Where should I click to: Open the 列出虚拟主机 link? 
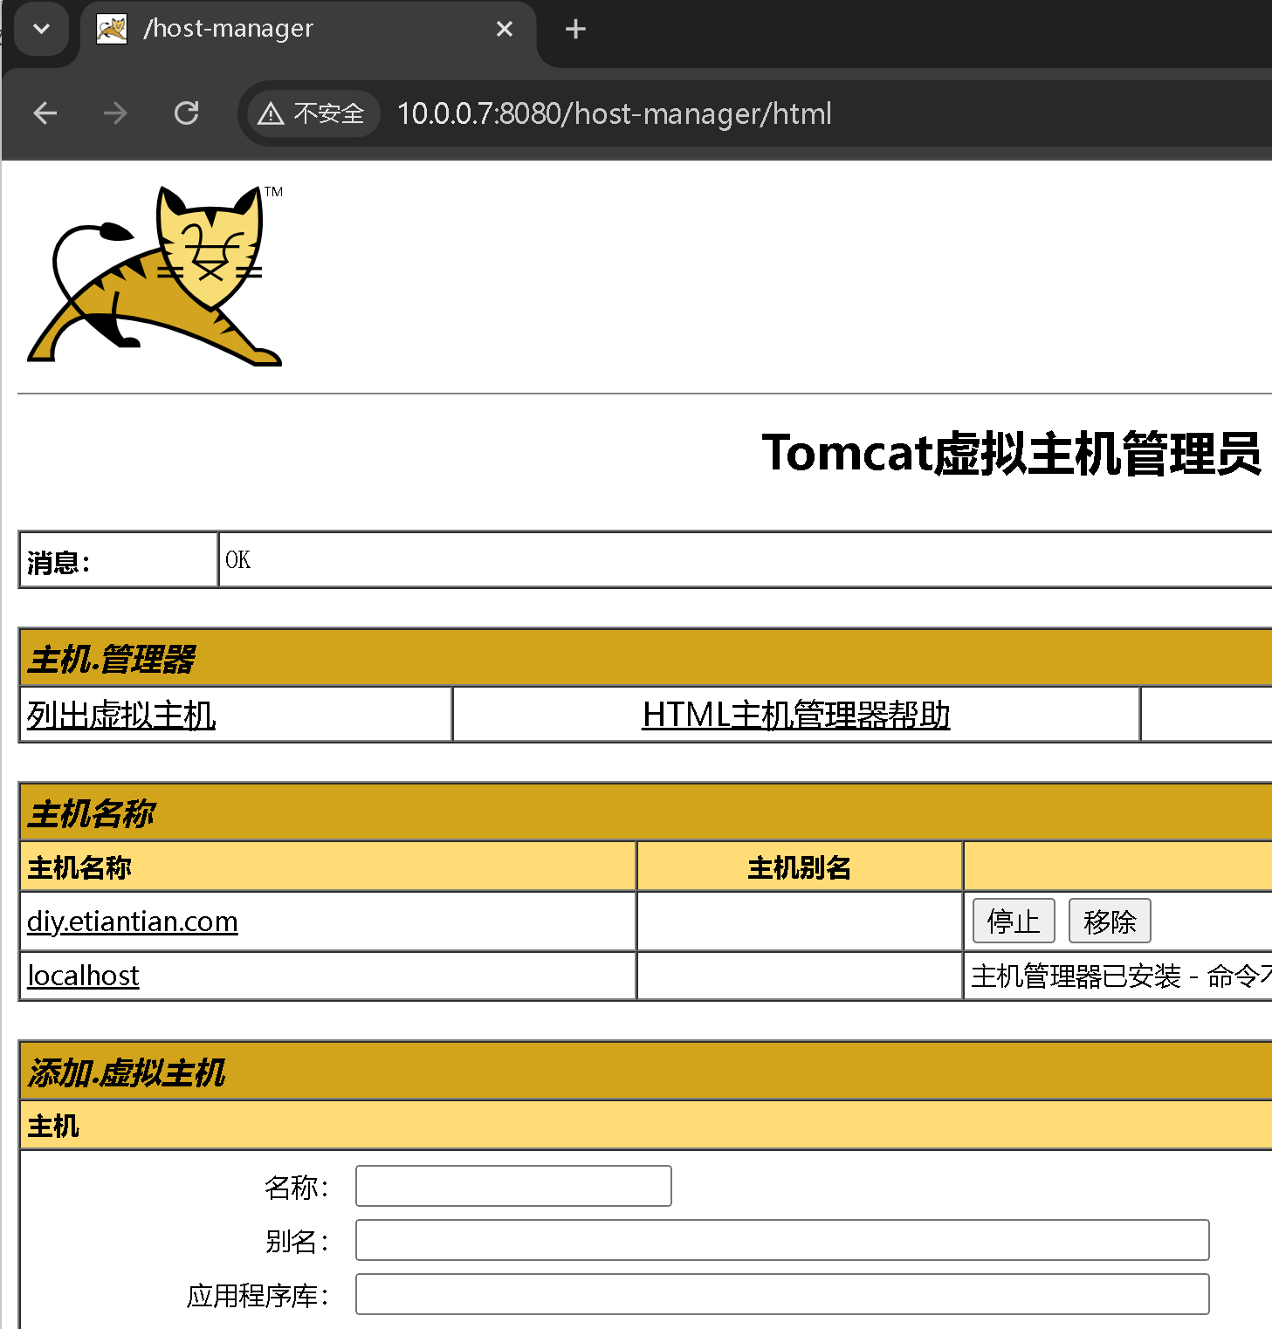tap(121, 715)
